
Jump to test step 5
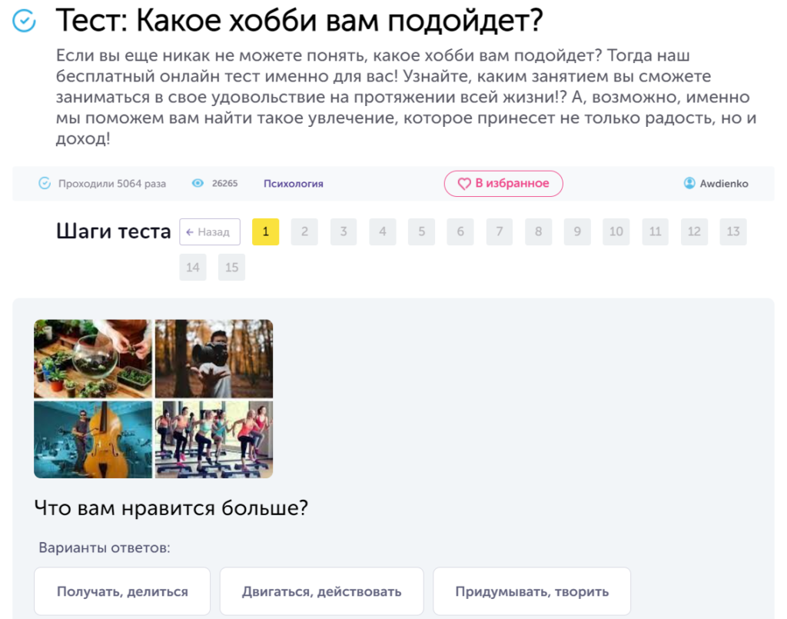(x=421, y=231)
